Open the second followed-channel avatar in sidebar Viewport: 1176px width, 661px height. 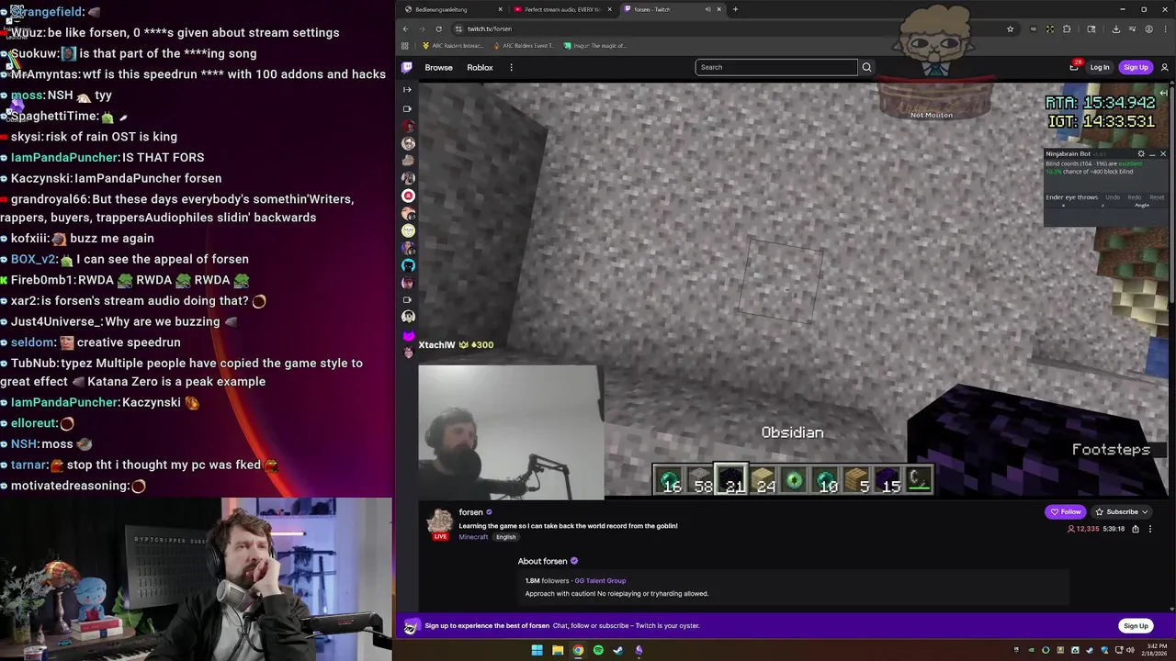[408, 143]
